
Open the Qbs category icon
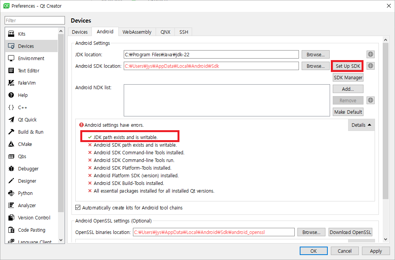coord(11,156)
